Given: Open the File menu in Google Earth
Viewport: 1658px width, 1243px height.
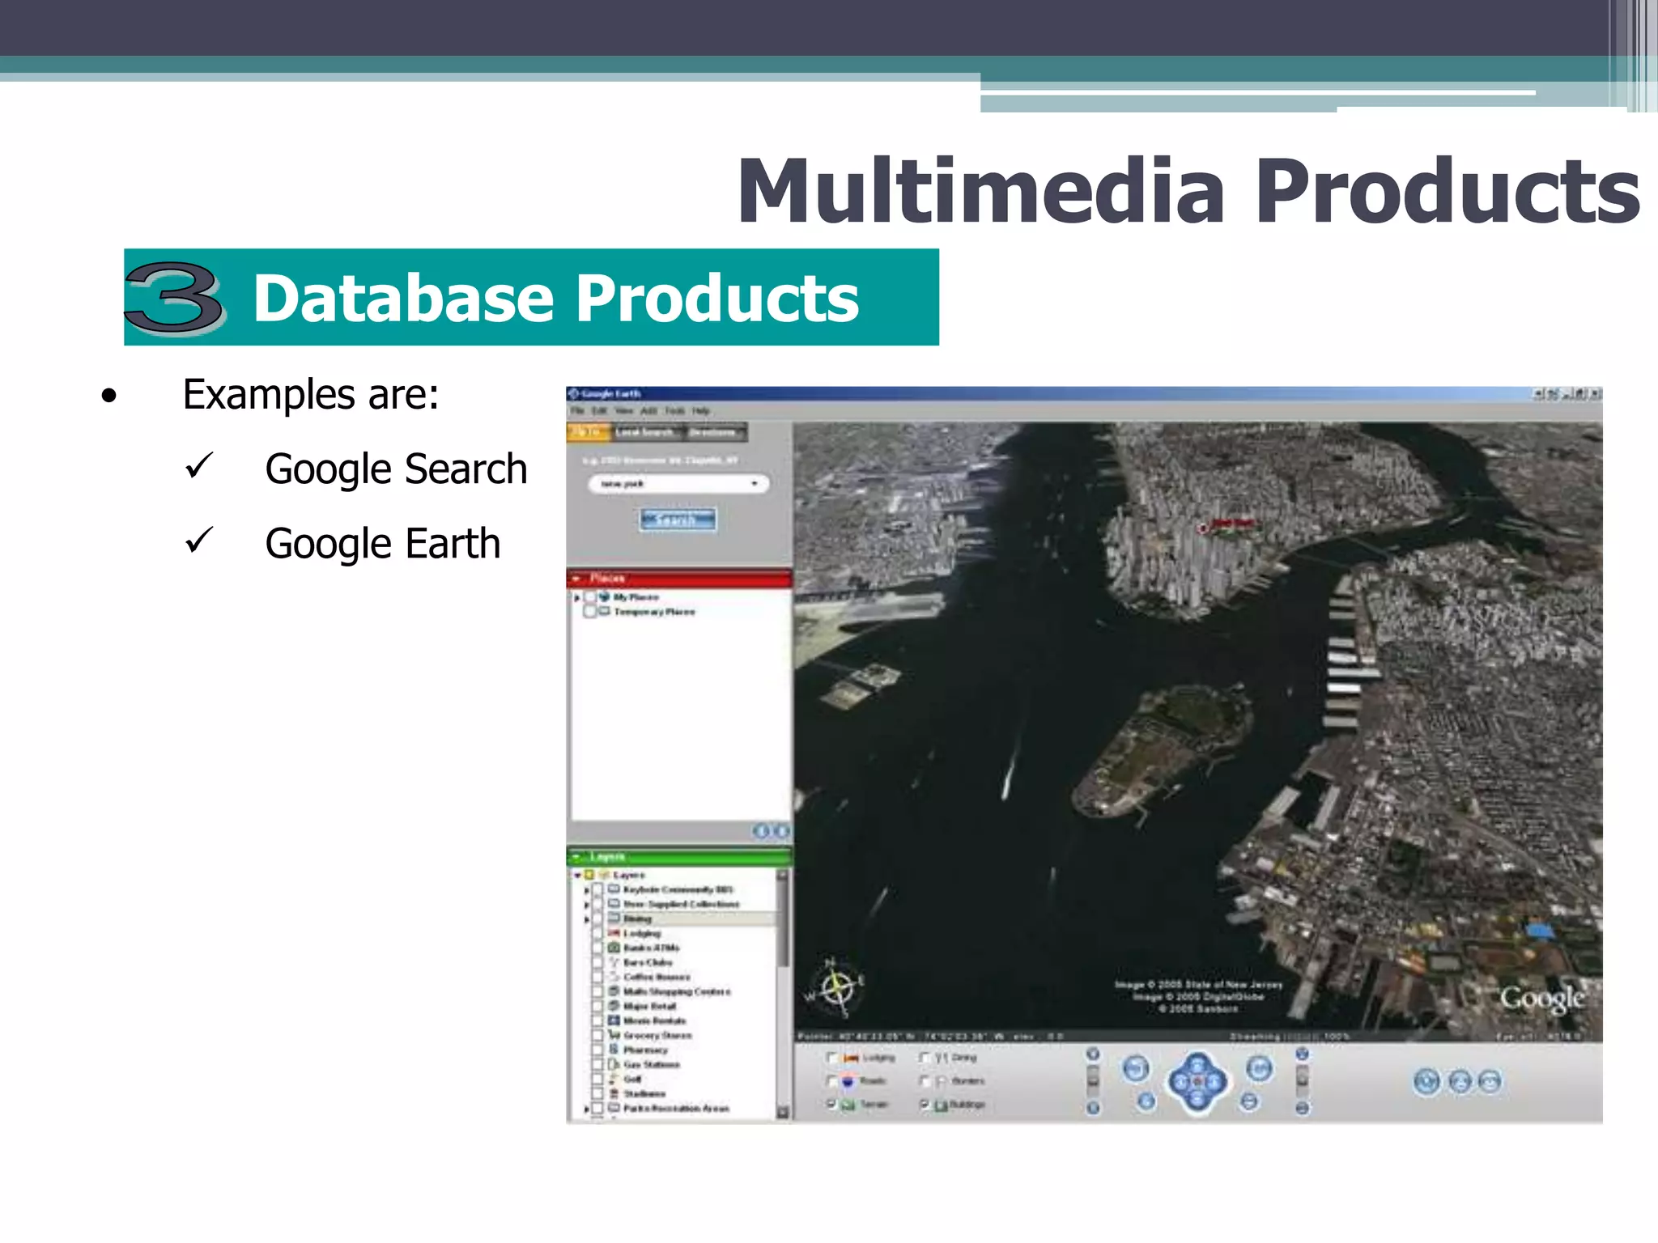Looking at the screenshot, I should click(x=577, y=410).
